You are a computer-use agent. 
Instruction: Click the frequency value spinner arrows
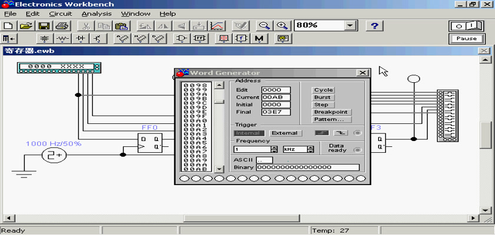tap(274, 149)
